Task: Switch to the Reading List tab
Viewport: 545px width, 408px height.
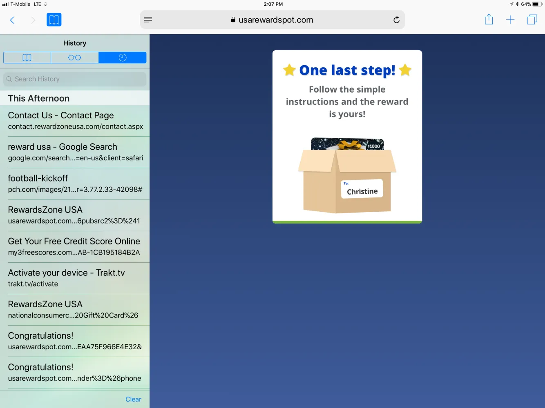Action: click(74, 58)
